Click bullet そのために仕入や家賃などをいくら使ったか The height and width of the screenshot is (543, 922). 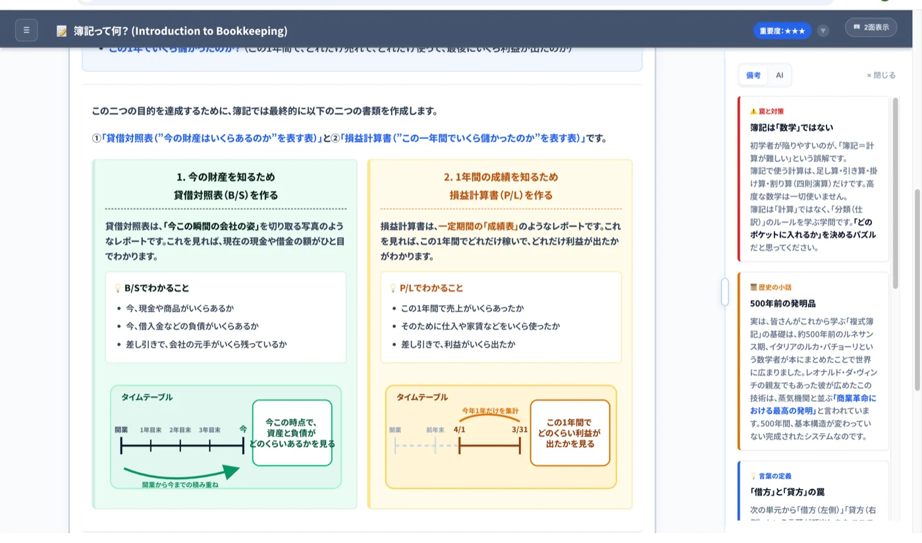[481, 326]
